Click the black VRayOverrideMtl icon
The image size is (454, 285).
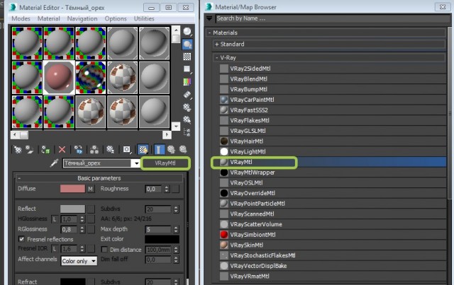[224, 193]
